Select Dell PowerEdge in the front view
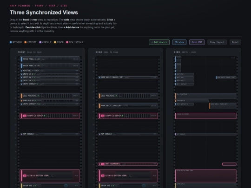Viewport: 251px width, 188px height. (x=50, y=96)
